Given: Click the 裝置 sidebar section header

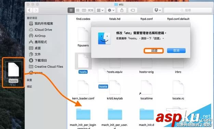Looking at the screenshot, I should pos(29,80).
